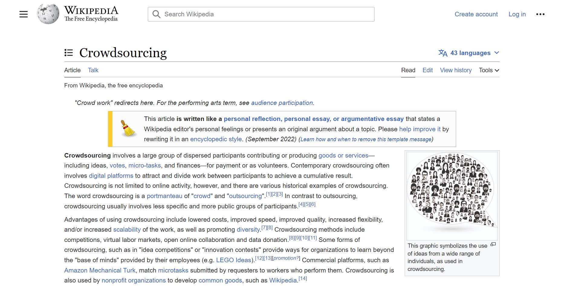Open the scalability link
The width and height of the screenshot is (564, 287).
click(127, 230)
